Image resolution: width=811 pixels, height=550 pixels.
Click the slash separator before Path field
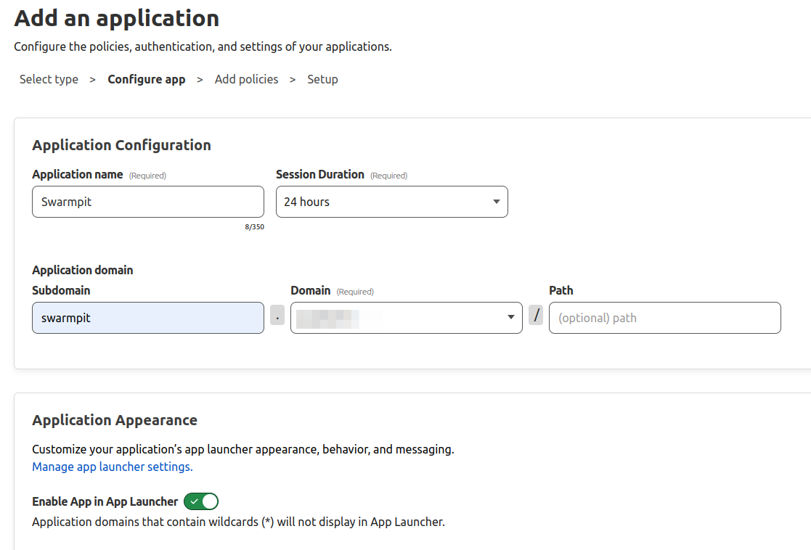536,316
